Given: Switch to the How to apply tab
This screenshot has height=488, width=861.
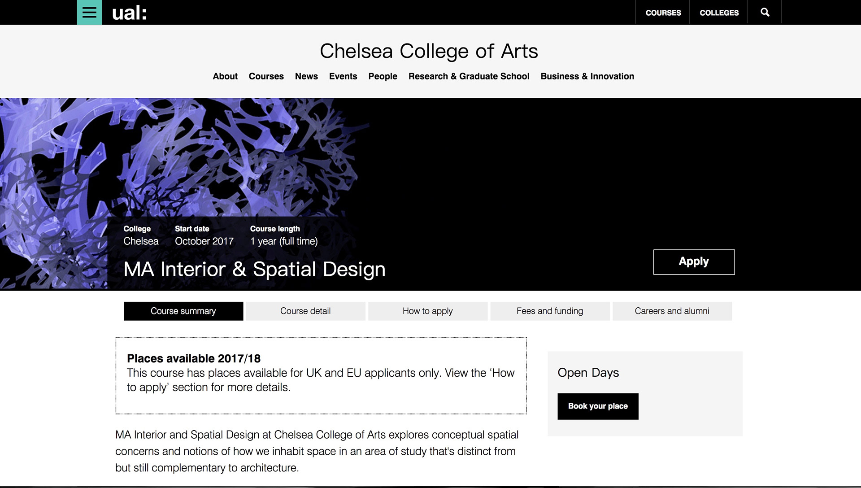Looking at the screenshot, I should [x=428, y=311].
